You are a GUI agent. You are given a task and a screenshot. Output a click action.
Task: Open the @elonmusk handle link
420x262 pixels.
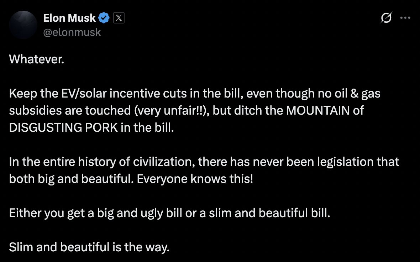click(72, 32)
